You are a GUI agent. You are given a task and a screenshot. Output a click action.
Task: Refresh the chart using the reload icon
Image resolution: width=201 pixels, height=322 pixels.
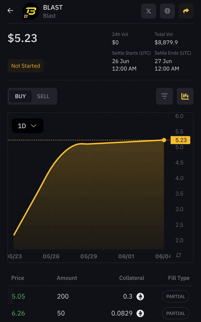pos(179,255)
